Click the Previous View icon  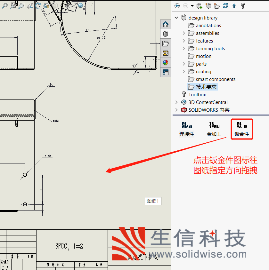[30, 6]
